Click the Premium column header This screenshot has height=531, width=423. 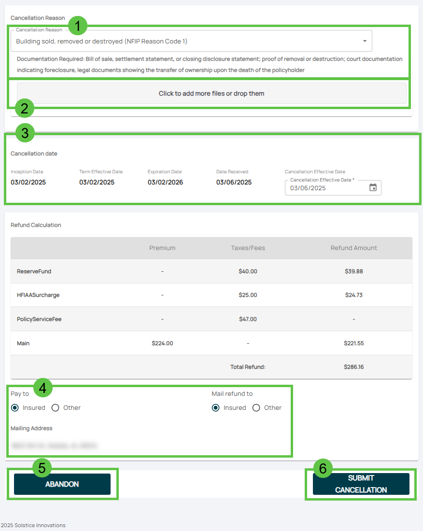(162, 248)
